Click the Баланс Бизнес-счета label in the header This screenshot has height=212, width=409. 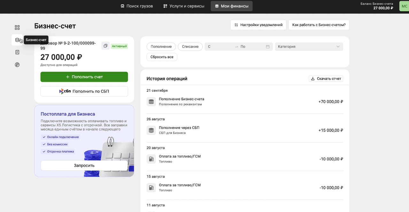click(377, 4)
